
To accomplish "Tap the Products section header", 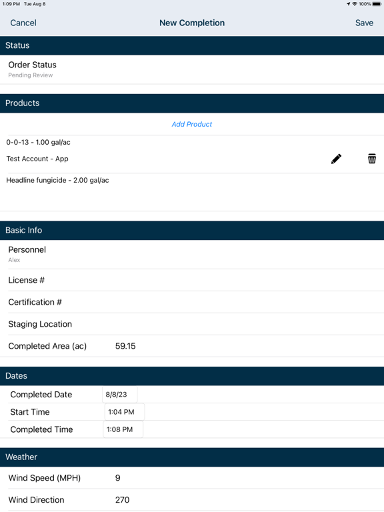I will (x=192, y=103).
